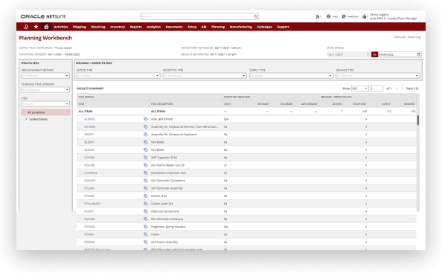Open the Shipping menu
Viewport: 442px width, 273px height.
tap(79, 27)
